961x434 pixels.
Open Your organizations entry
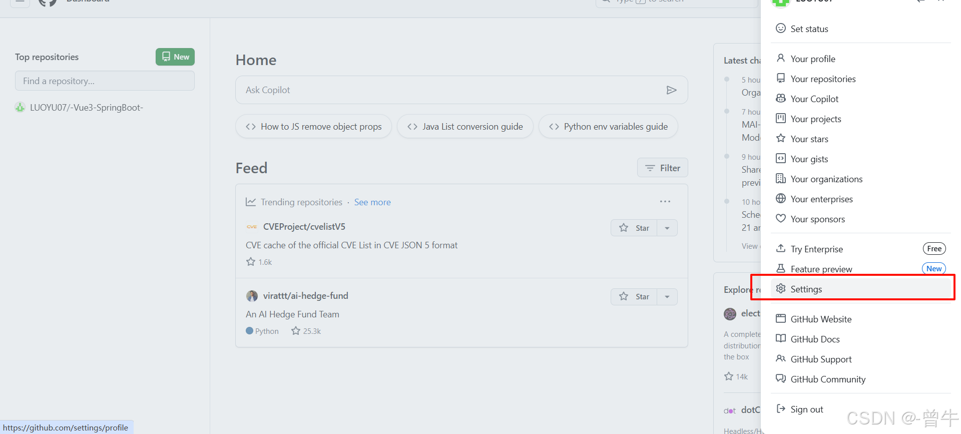click(x=860, y=179)
